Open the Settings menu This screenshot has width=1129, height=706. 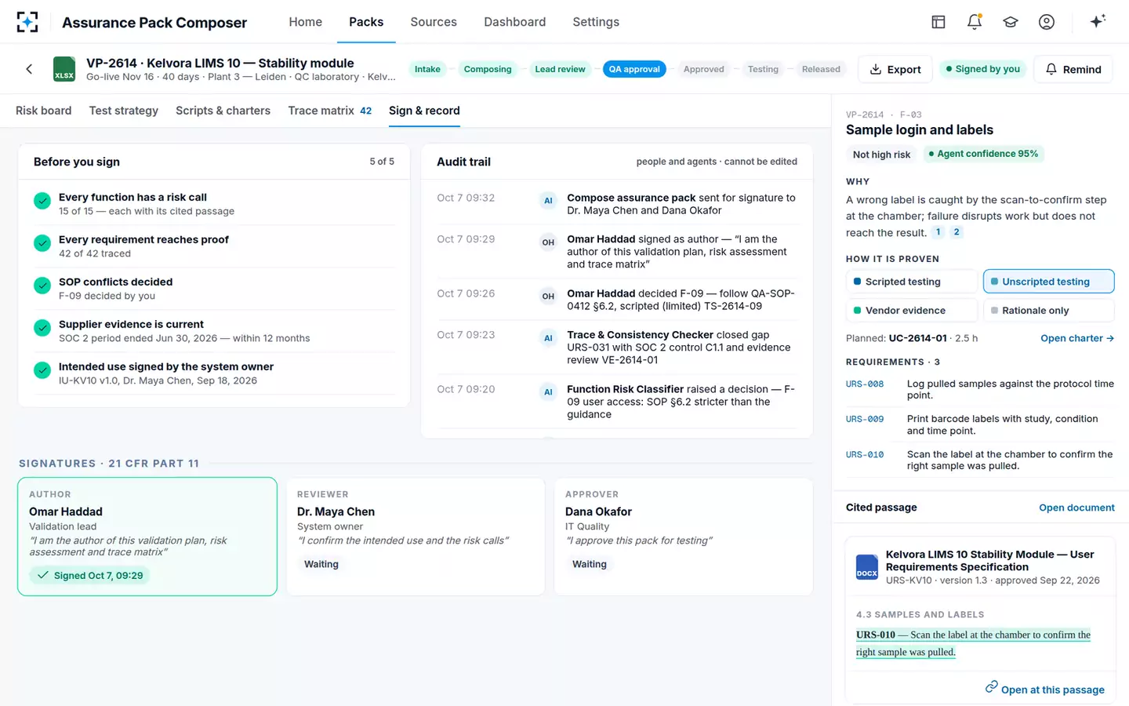pos(596,22)
